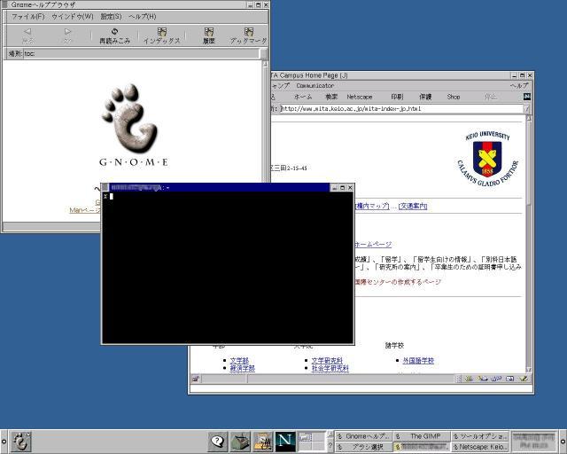Open Navigator from Netscape component bar
This screenshot has height=454, width=567.
pos(469,379)
